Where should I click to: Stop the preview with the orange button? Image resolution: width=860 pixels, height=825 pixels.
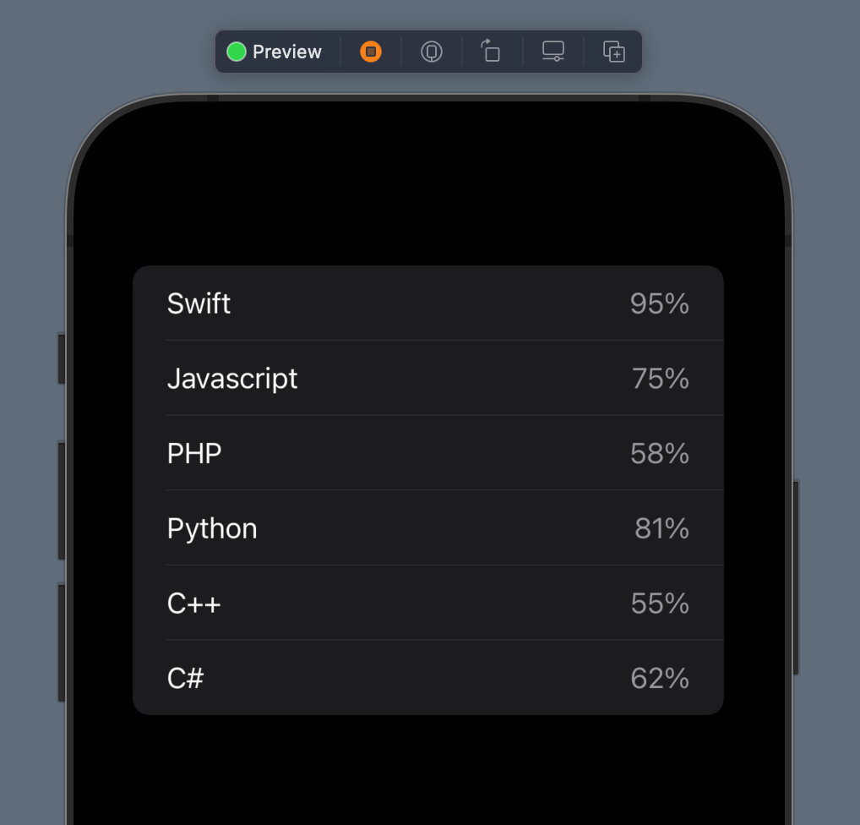pos(371,52)
